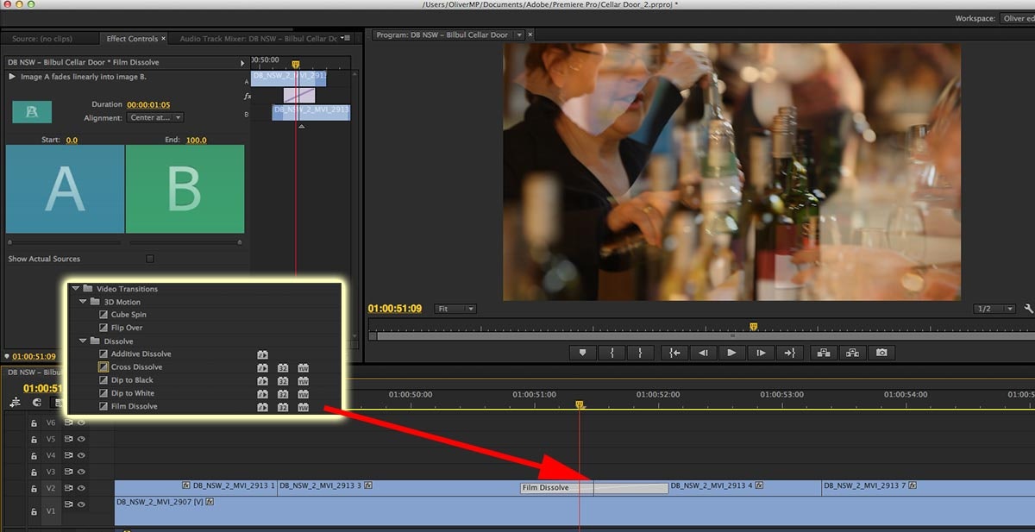The image size is (1035, 532).
Task: Toggle Snap in the timeline header
Action: [37, 402]
